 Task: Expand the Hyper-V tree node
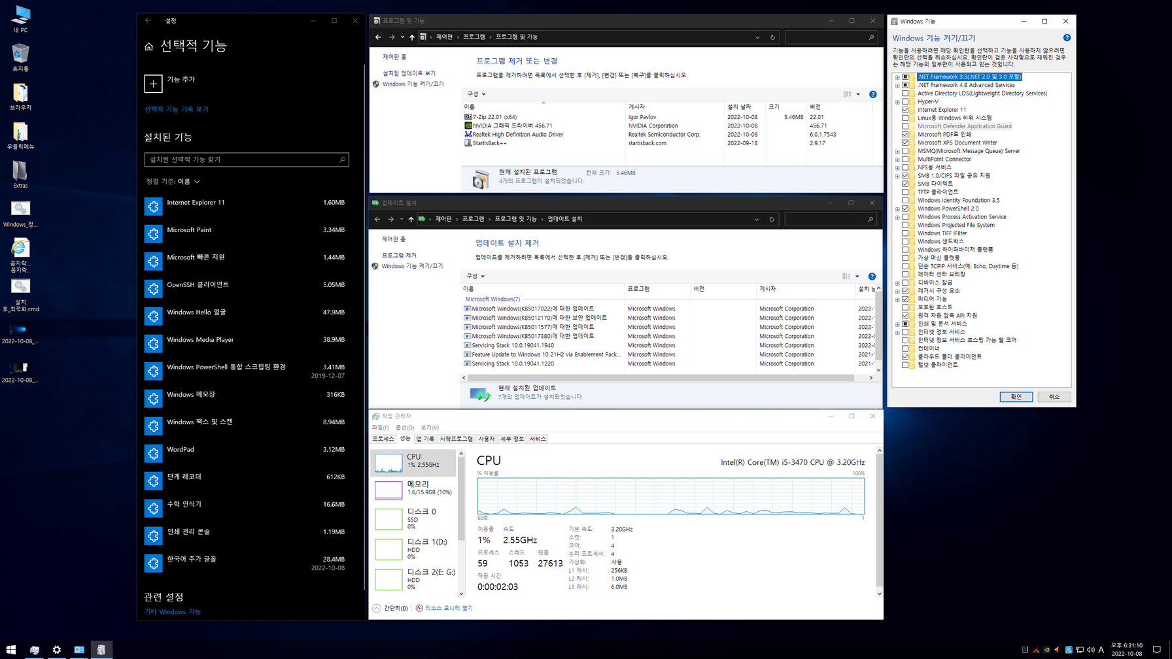897,102
